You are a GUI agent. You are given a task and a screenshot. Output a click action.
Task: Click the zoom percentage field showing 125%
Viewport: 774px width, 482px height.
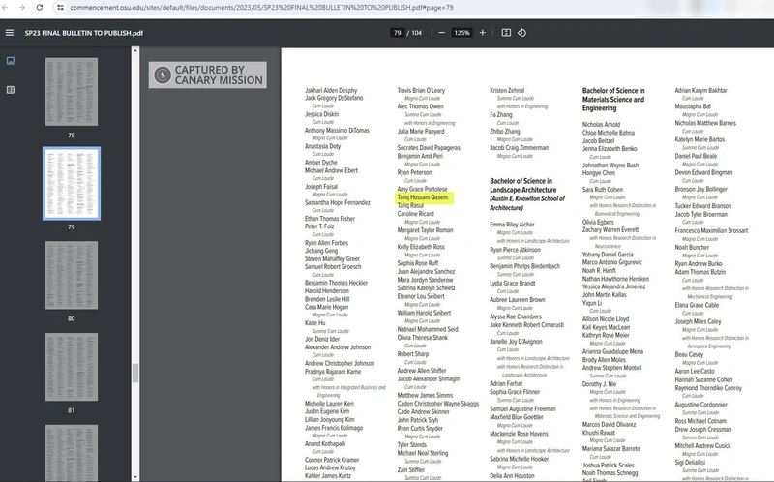coord(461,32)
